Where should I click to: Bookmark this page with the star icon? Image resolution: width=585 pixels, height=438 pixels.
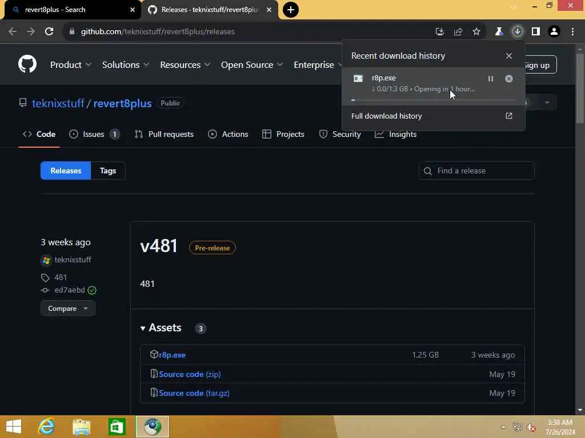point(476,32)
